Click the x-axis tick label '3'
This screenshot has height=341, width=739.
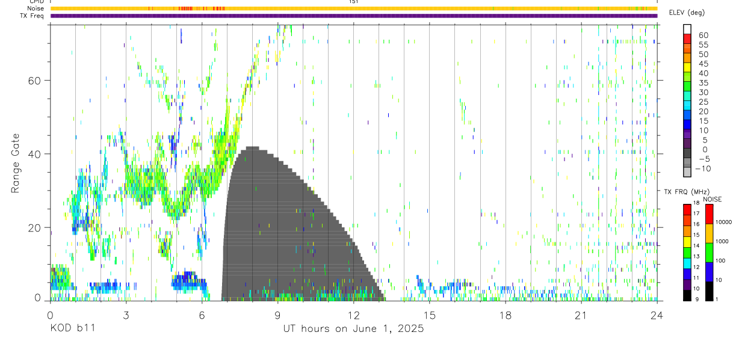coord(126,316)
